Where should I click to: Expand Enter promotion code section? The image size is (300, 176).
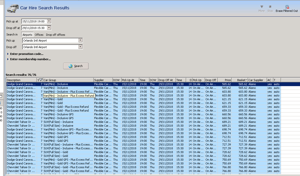[27, 54]
